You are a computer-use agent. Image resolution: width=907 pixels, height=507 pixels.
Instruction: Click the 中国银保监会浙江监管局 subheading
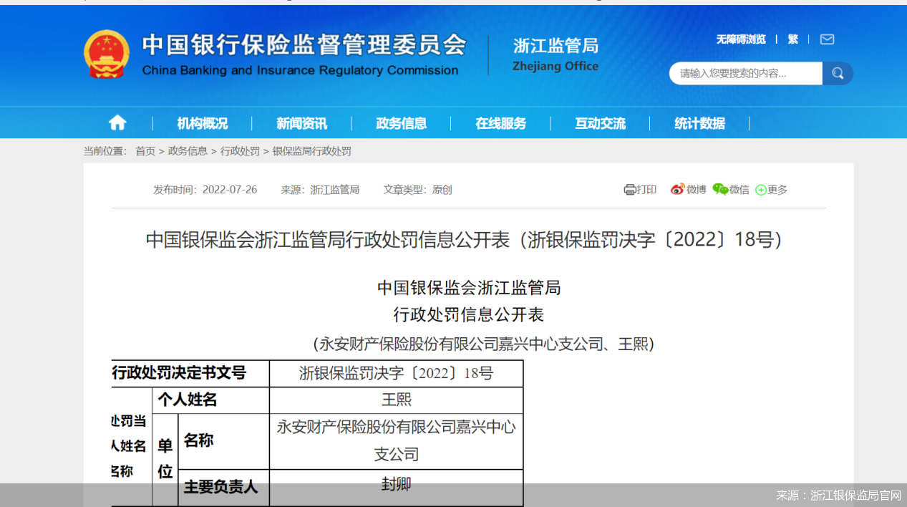coord(469,288)
